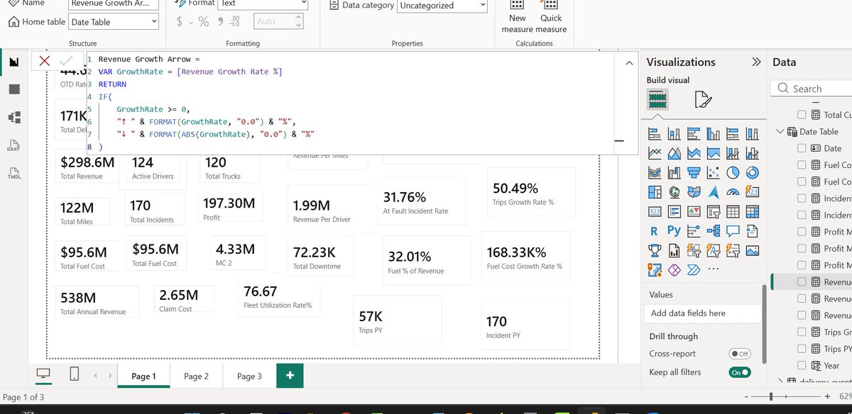
Task: Insert a gauge visual
Action: (x=733, y=192)
